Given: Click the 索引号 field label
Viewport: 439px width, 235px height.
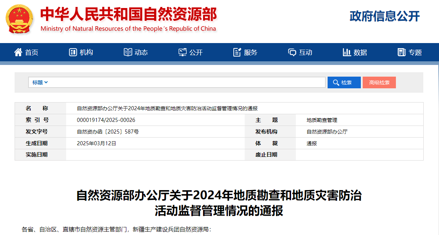Looking at the screenshot, I should point(37,120).
